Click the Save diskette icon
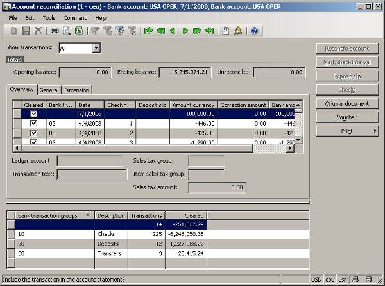385x286 pixels. tap(26, 31)
